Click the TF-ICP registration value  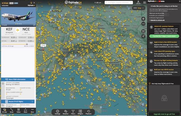click(8, 90)
